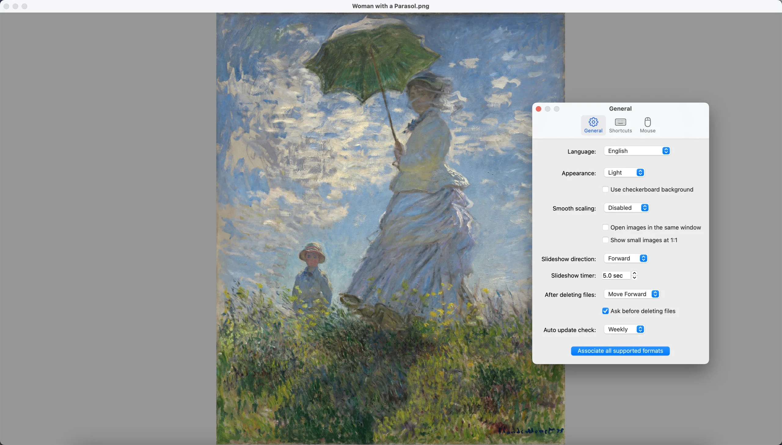Open the Mouse preferences icon tab
Viewport: 782px width, 445px height.
[648, 125]
